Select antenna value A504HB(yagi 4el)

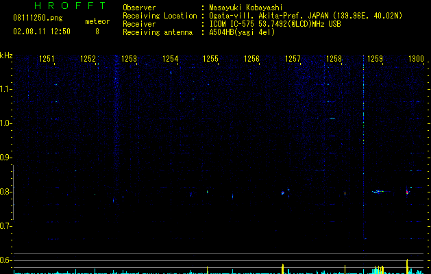click(242, 32)
